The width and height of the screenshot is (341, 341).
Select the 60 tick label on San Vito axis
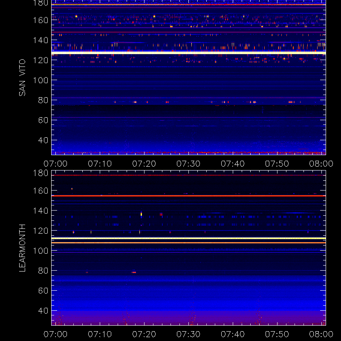pos(43,120)
